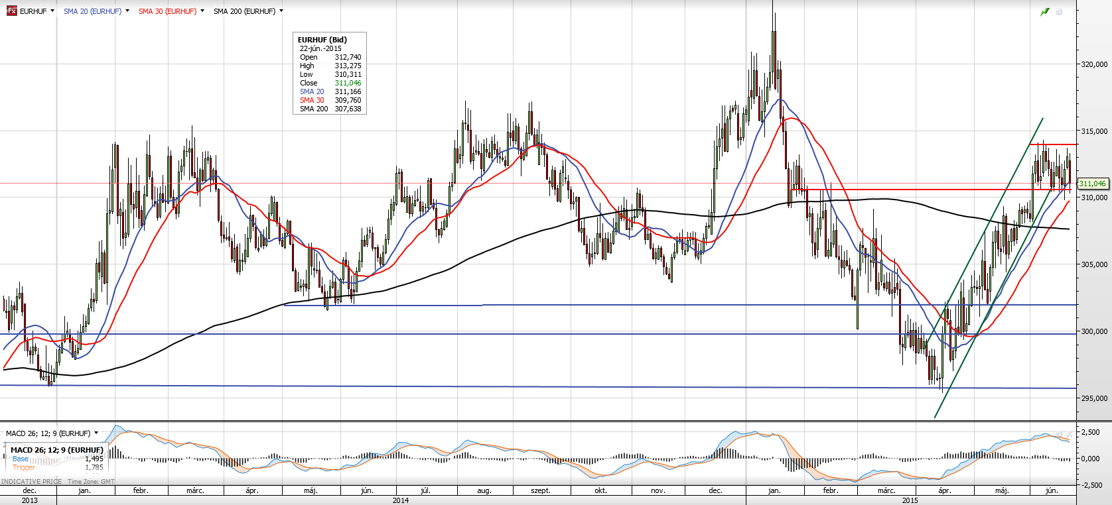The width and height of the screenshot is (1112, 505).
Task: Click the Low value 310,311
Action: [348, 74]
